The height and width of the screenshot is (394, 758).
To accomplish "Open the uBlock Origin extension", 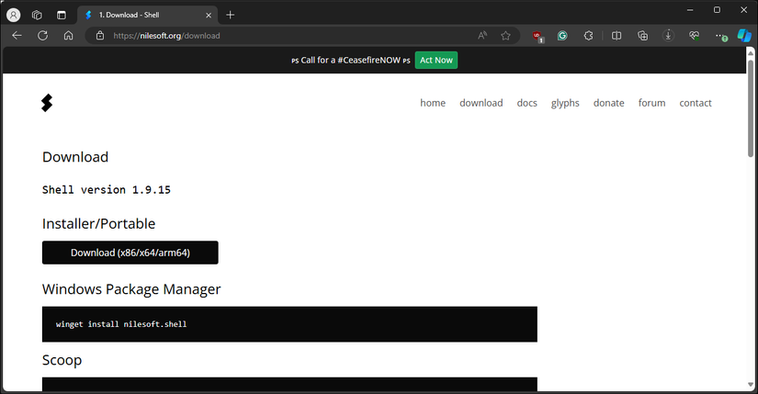I will (x=537, y=36).
